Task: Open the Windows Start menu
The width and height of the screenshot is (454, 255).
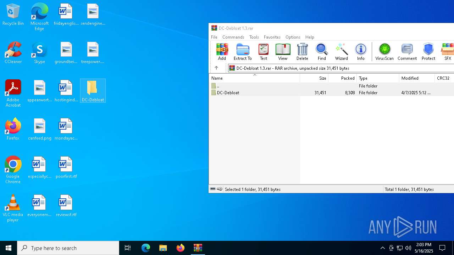Action: click(9, 248)
